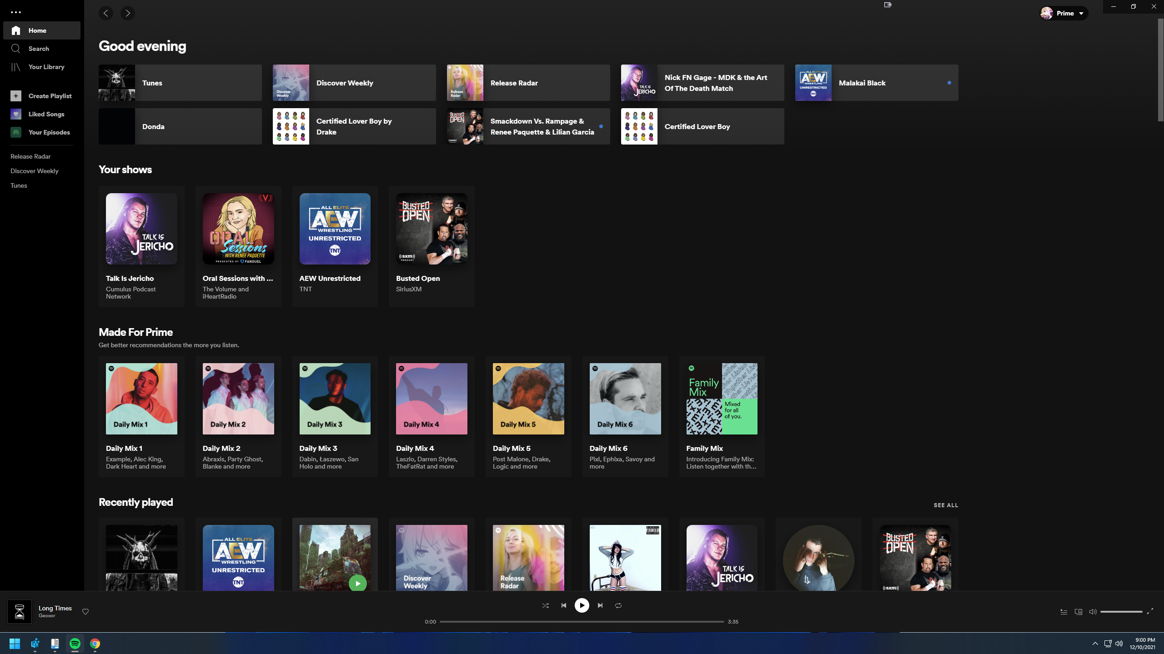Viewport: 1164px width, 654px height.
Task: Open the Windows Start menu
Action: pyautogui.click(x=15, y=644)
